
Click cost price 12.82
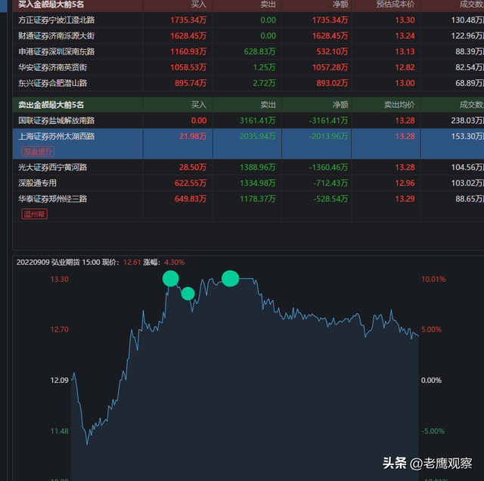point(405,67)
